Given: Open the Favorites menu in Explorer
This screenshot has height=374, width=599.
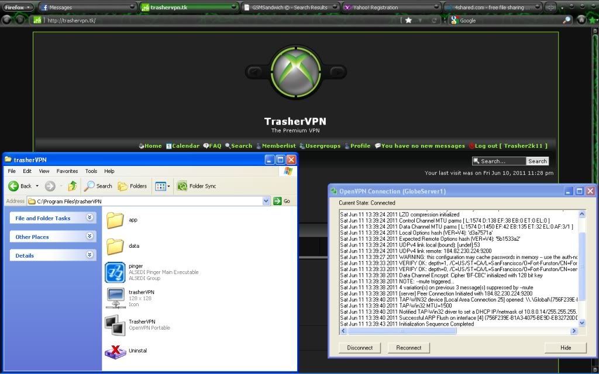Looking at the screenshot, I should [x=67, y=171].
